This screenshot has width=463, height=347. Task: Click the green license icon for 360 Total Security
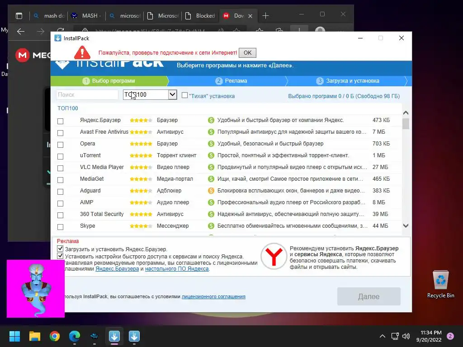click(211, 214)
